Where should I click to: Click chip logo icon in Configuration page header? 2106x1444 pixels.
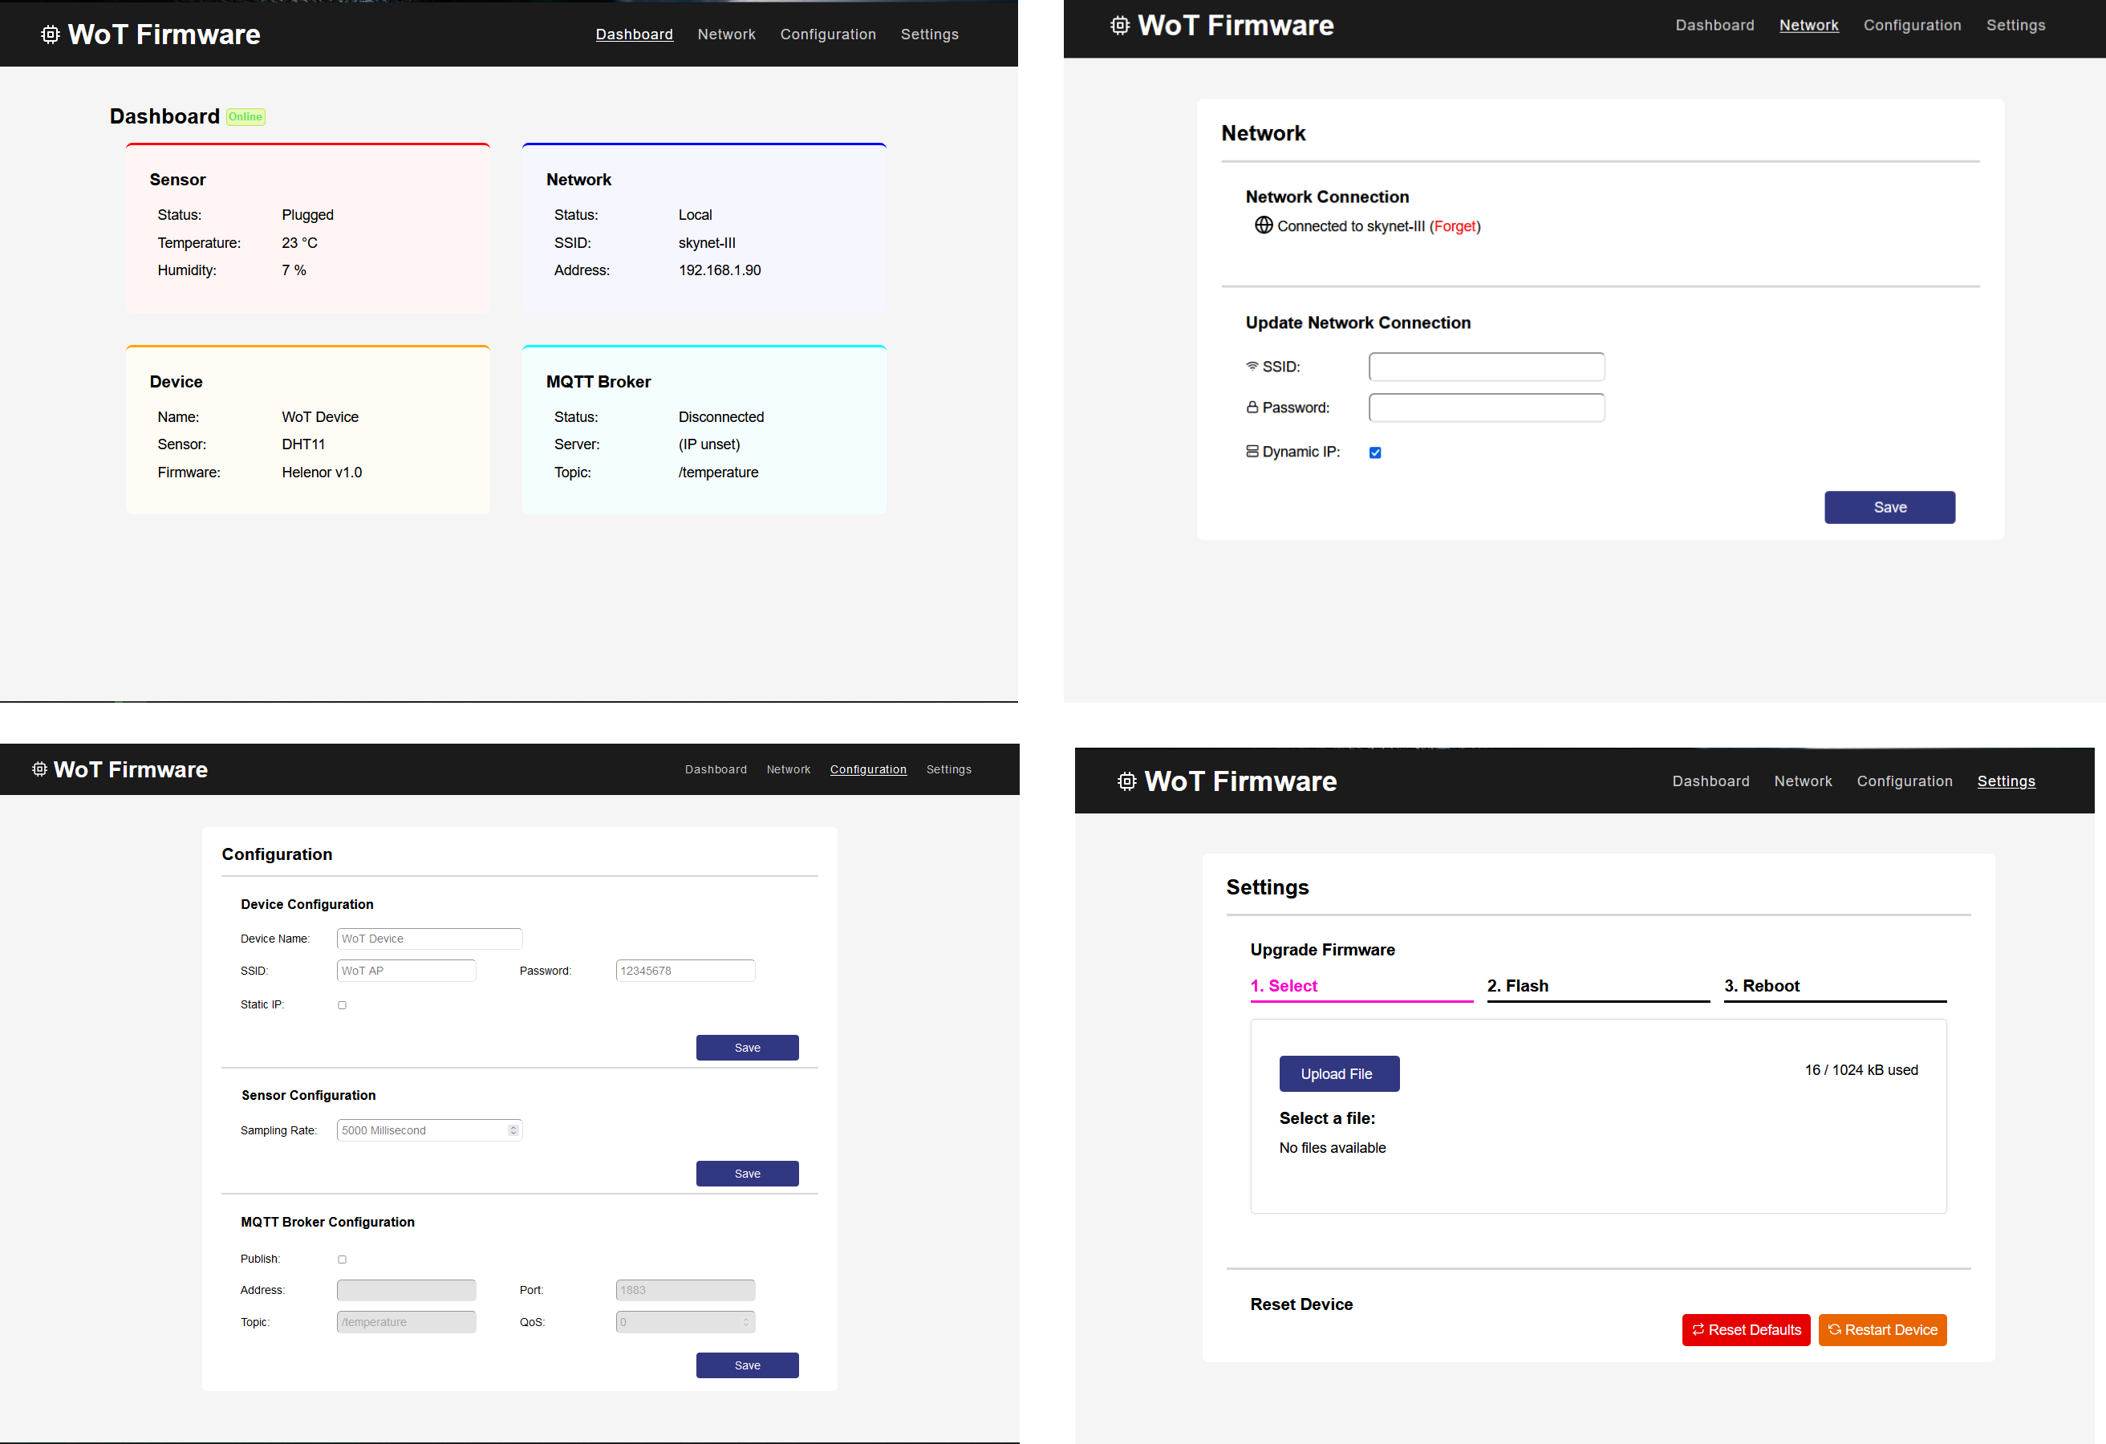40,769
